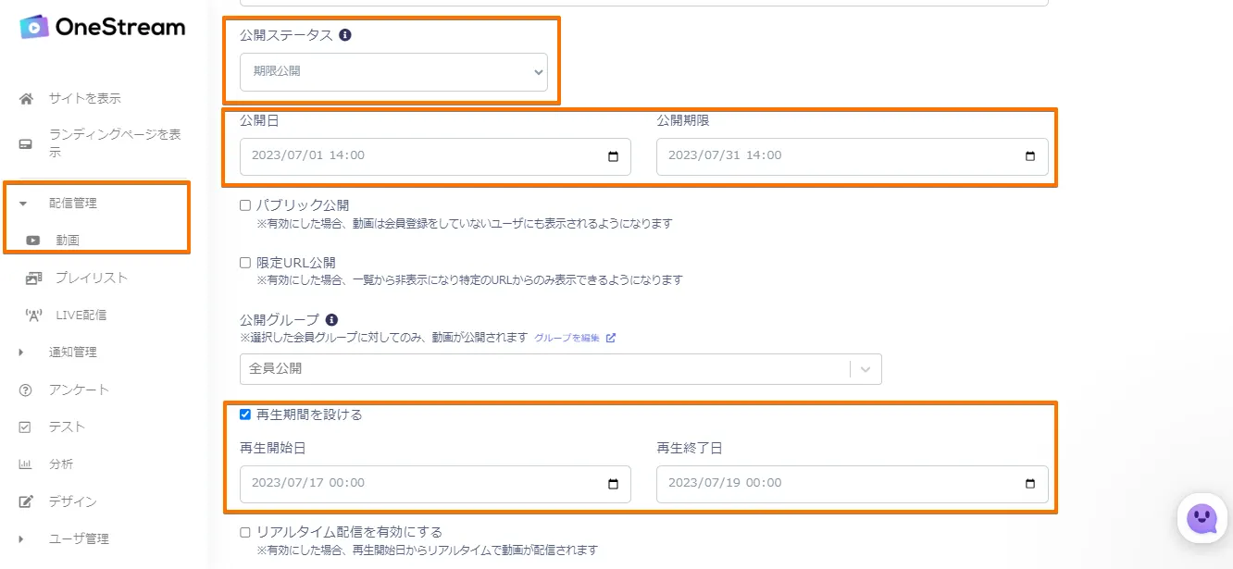1233x569 pixels.
Task: Enable the 限定URL公開 checkbox
Action: point(245,263)
